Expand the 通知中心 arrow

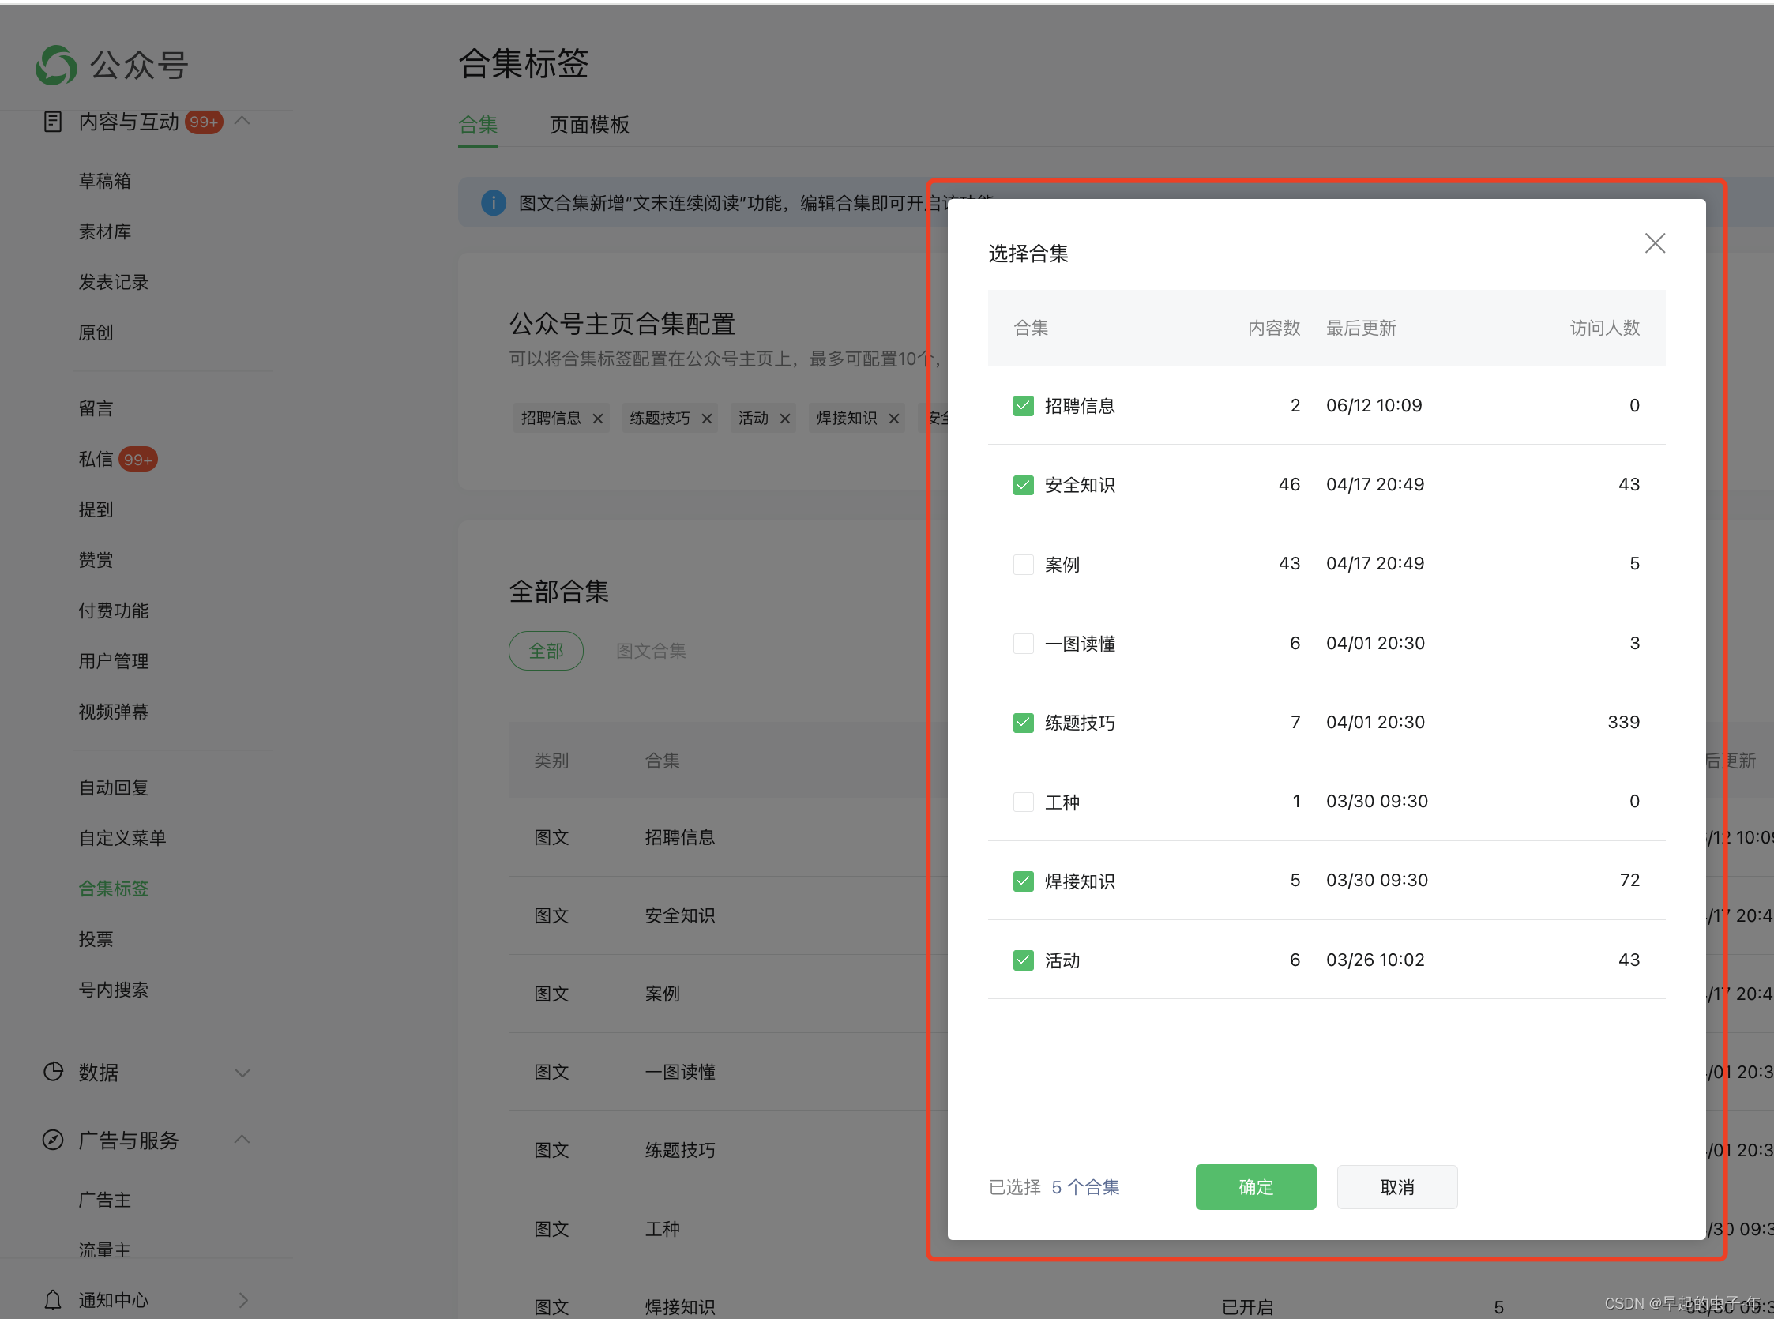[x=242, y=1299]
